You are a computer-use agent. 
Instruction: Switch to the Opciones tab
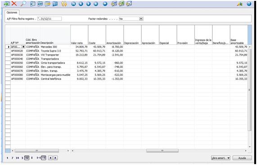click(x=12, y=13)
